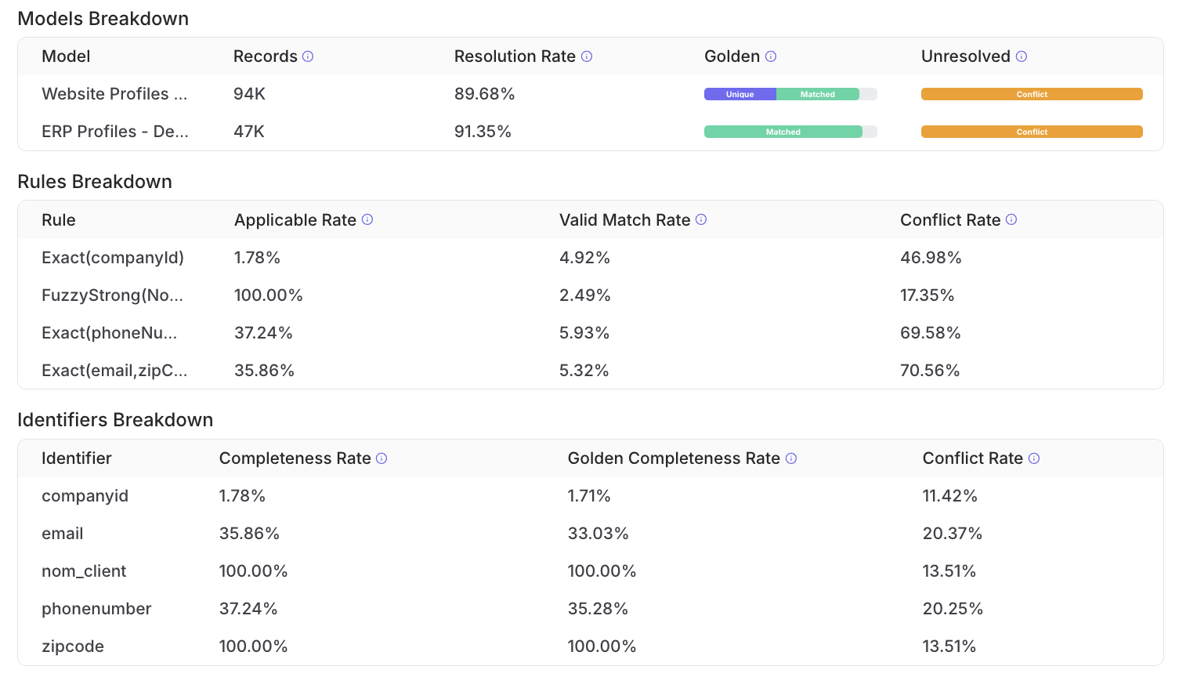1197x688 pixels.
Task: Click the nom_client identifier
Action: (84, 571)
